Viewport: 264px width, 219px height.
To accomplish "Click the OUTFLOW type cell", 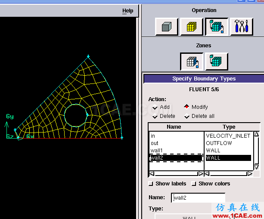I will [219, 143].
